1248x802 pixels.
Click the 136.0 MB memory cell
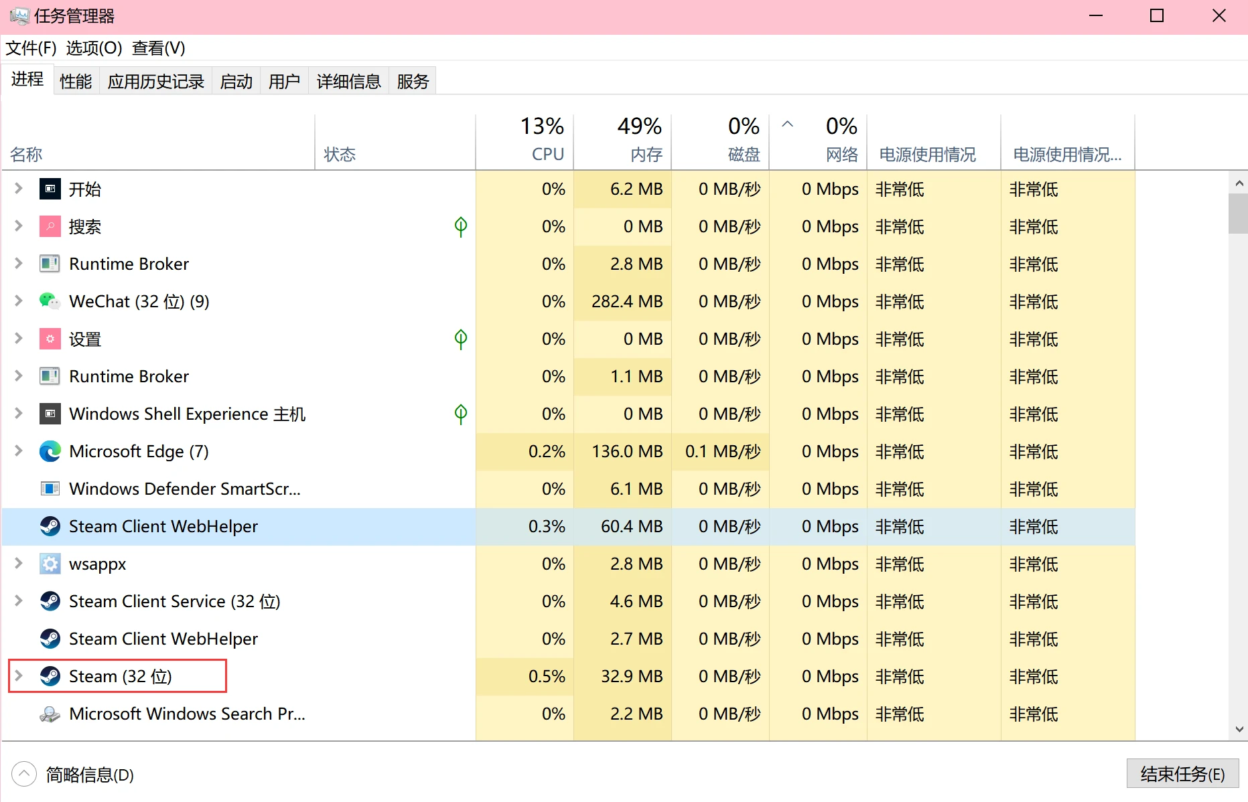click(x=622, y=452)
